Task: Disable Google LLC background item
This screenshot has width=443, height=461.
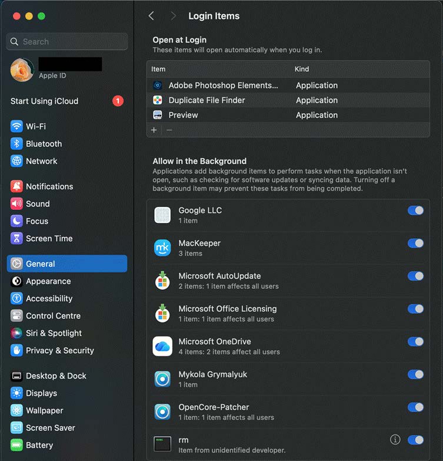Action: coord(415,210)
